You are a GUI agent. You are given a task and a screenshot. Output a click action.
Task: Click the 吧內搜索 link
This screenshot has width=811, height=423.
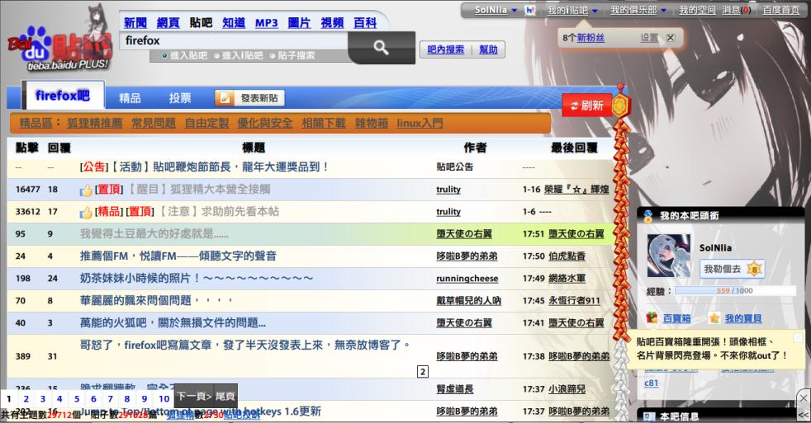(x=446, y=49)
